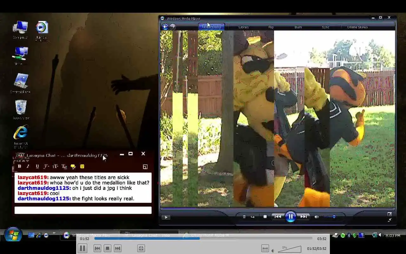The width and height of the screenshot is (406, 254).
Task: Launch Media Player from quick launch
Action: point(46,235)
